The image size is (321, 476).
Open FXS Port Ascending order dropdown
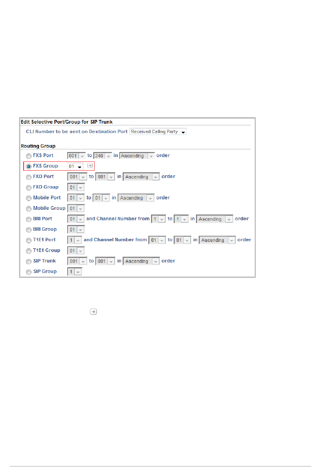click(x=137, y=156)
